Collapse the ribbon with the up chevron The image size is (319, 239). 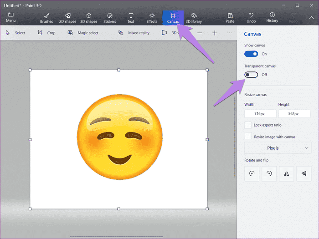[311, 18]
